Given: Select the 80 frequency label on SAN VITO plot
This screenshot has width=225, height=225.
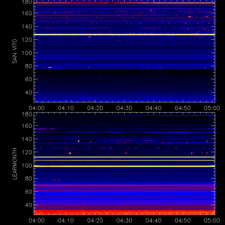Looking at the screenshot, I should (x=28, y=66).
